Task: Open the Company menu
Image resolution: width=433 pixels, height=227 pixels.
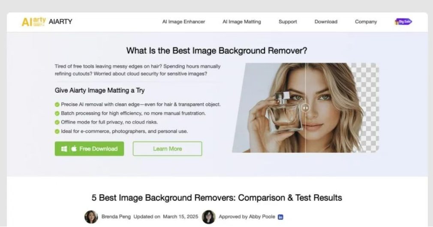Action: (366, 22)
